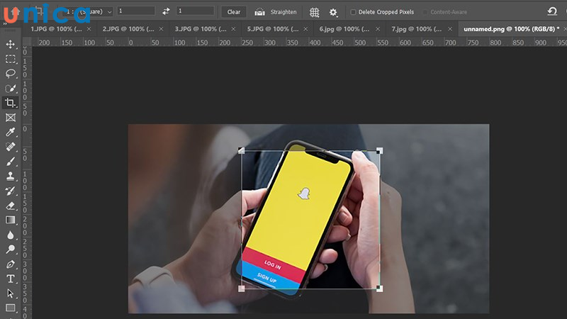Select the Eyedropper tool
567x319 pixels.
pos(11,133)
